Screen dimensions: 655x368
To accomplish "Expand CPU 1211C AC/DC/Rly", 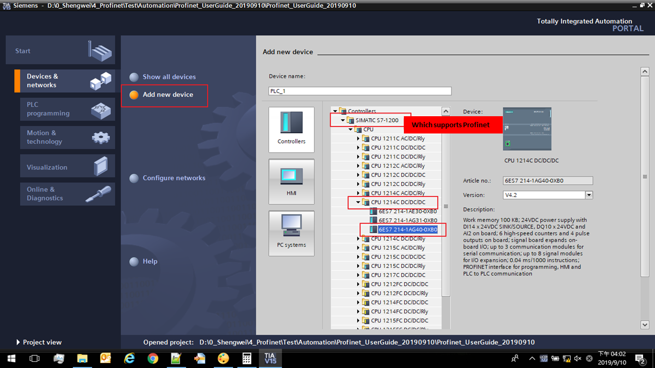I will tap(359, 139).
